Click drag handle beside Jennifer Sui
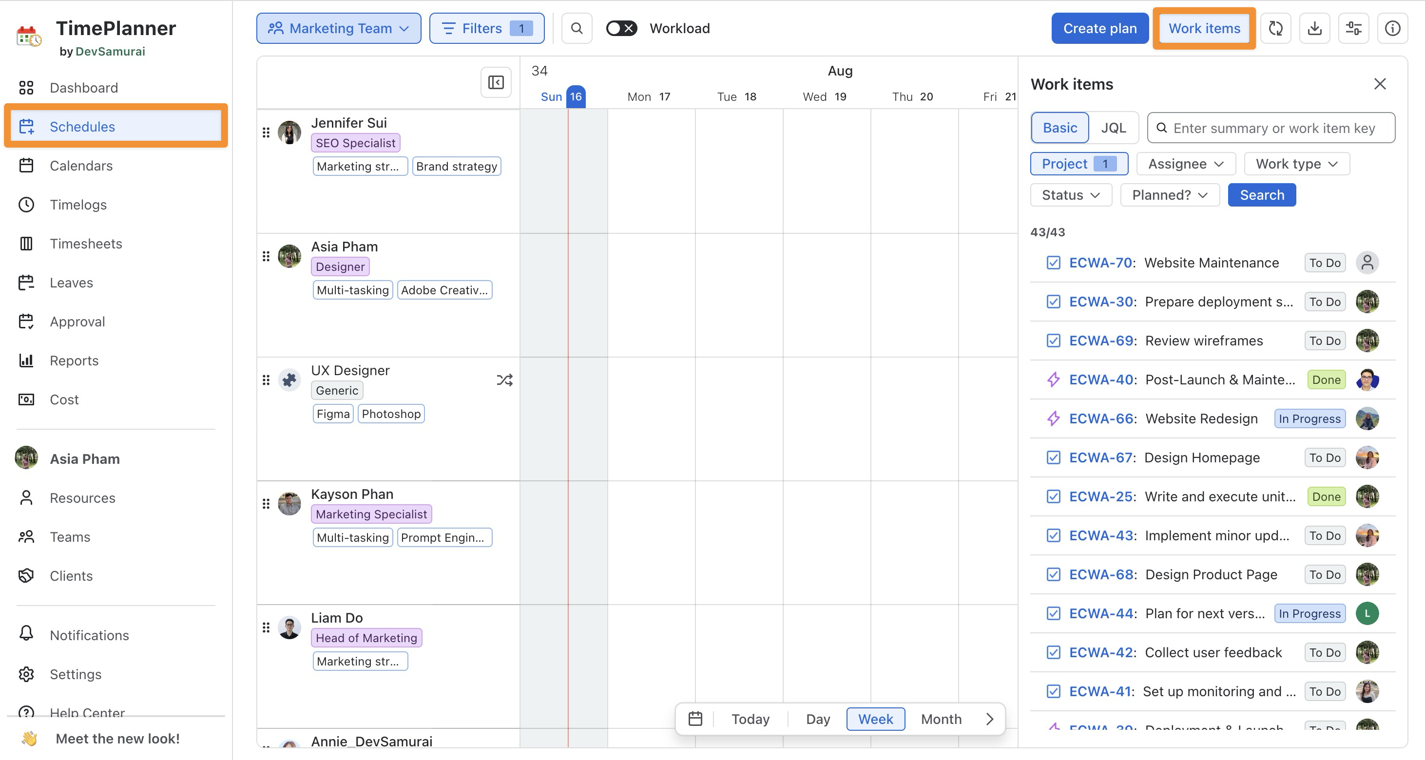Viewport: 1425px width, 760px height. [x=266, y=132]
